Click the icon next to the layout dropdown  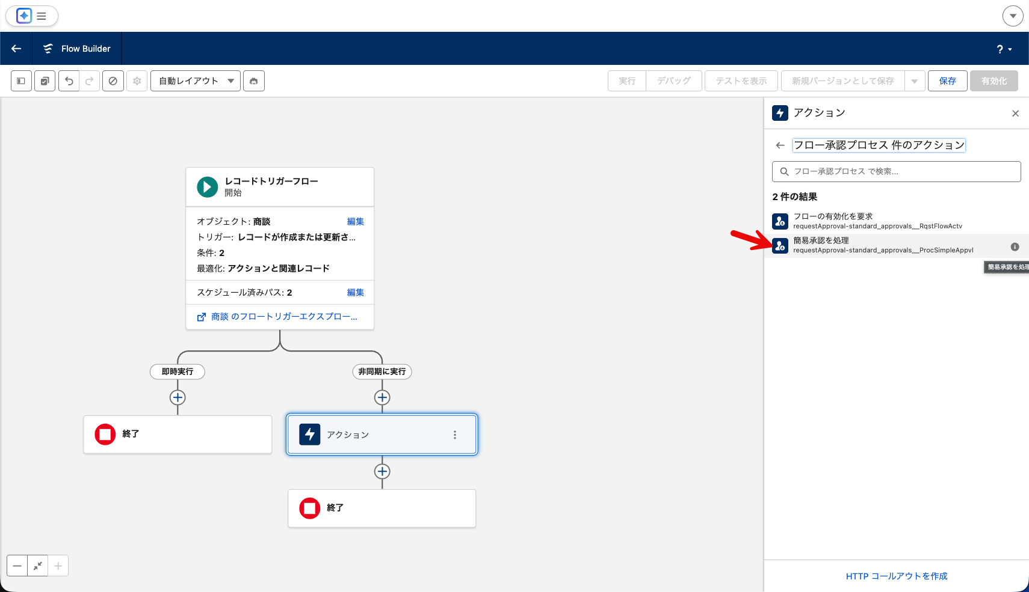pyautogui.click(x=254, y=81)
